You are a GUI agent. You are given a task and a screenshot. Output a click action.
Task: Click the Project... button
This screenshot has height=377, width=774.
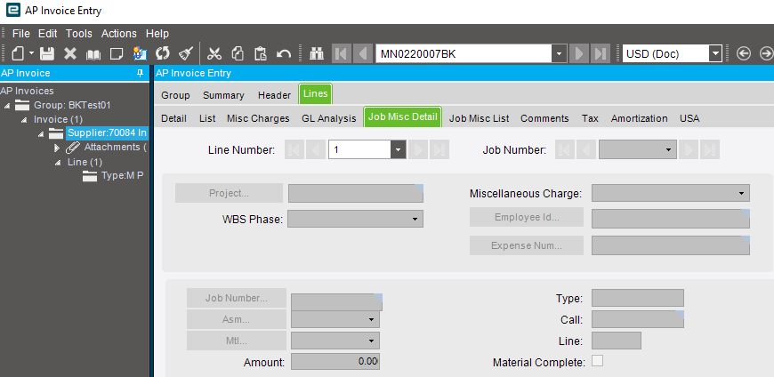click(229, 194)
